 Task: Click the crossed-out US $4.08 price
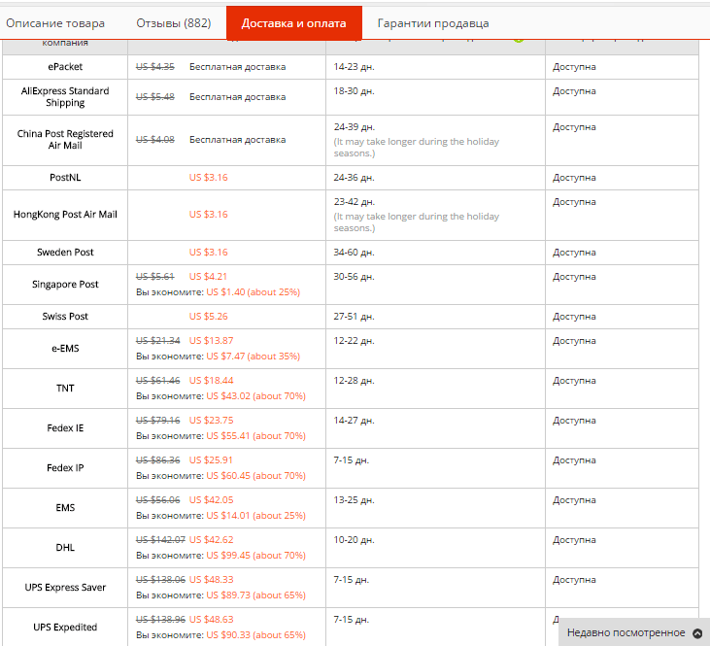click(155, 140)
